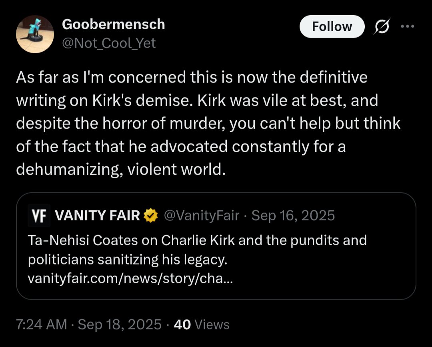This screenshot has height=347, width=432.
Task: Open the three-dot more options menu
Action: pos(408,26)
